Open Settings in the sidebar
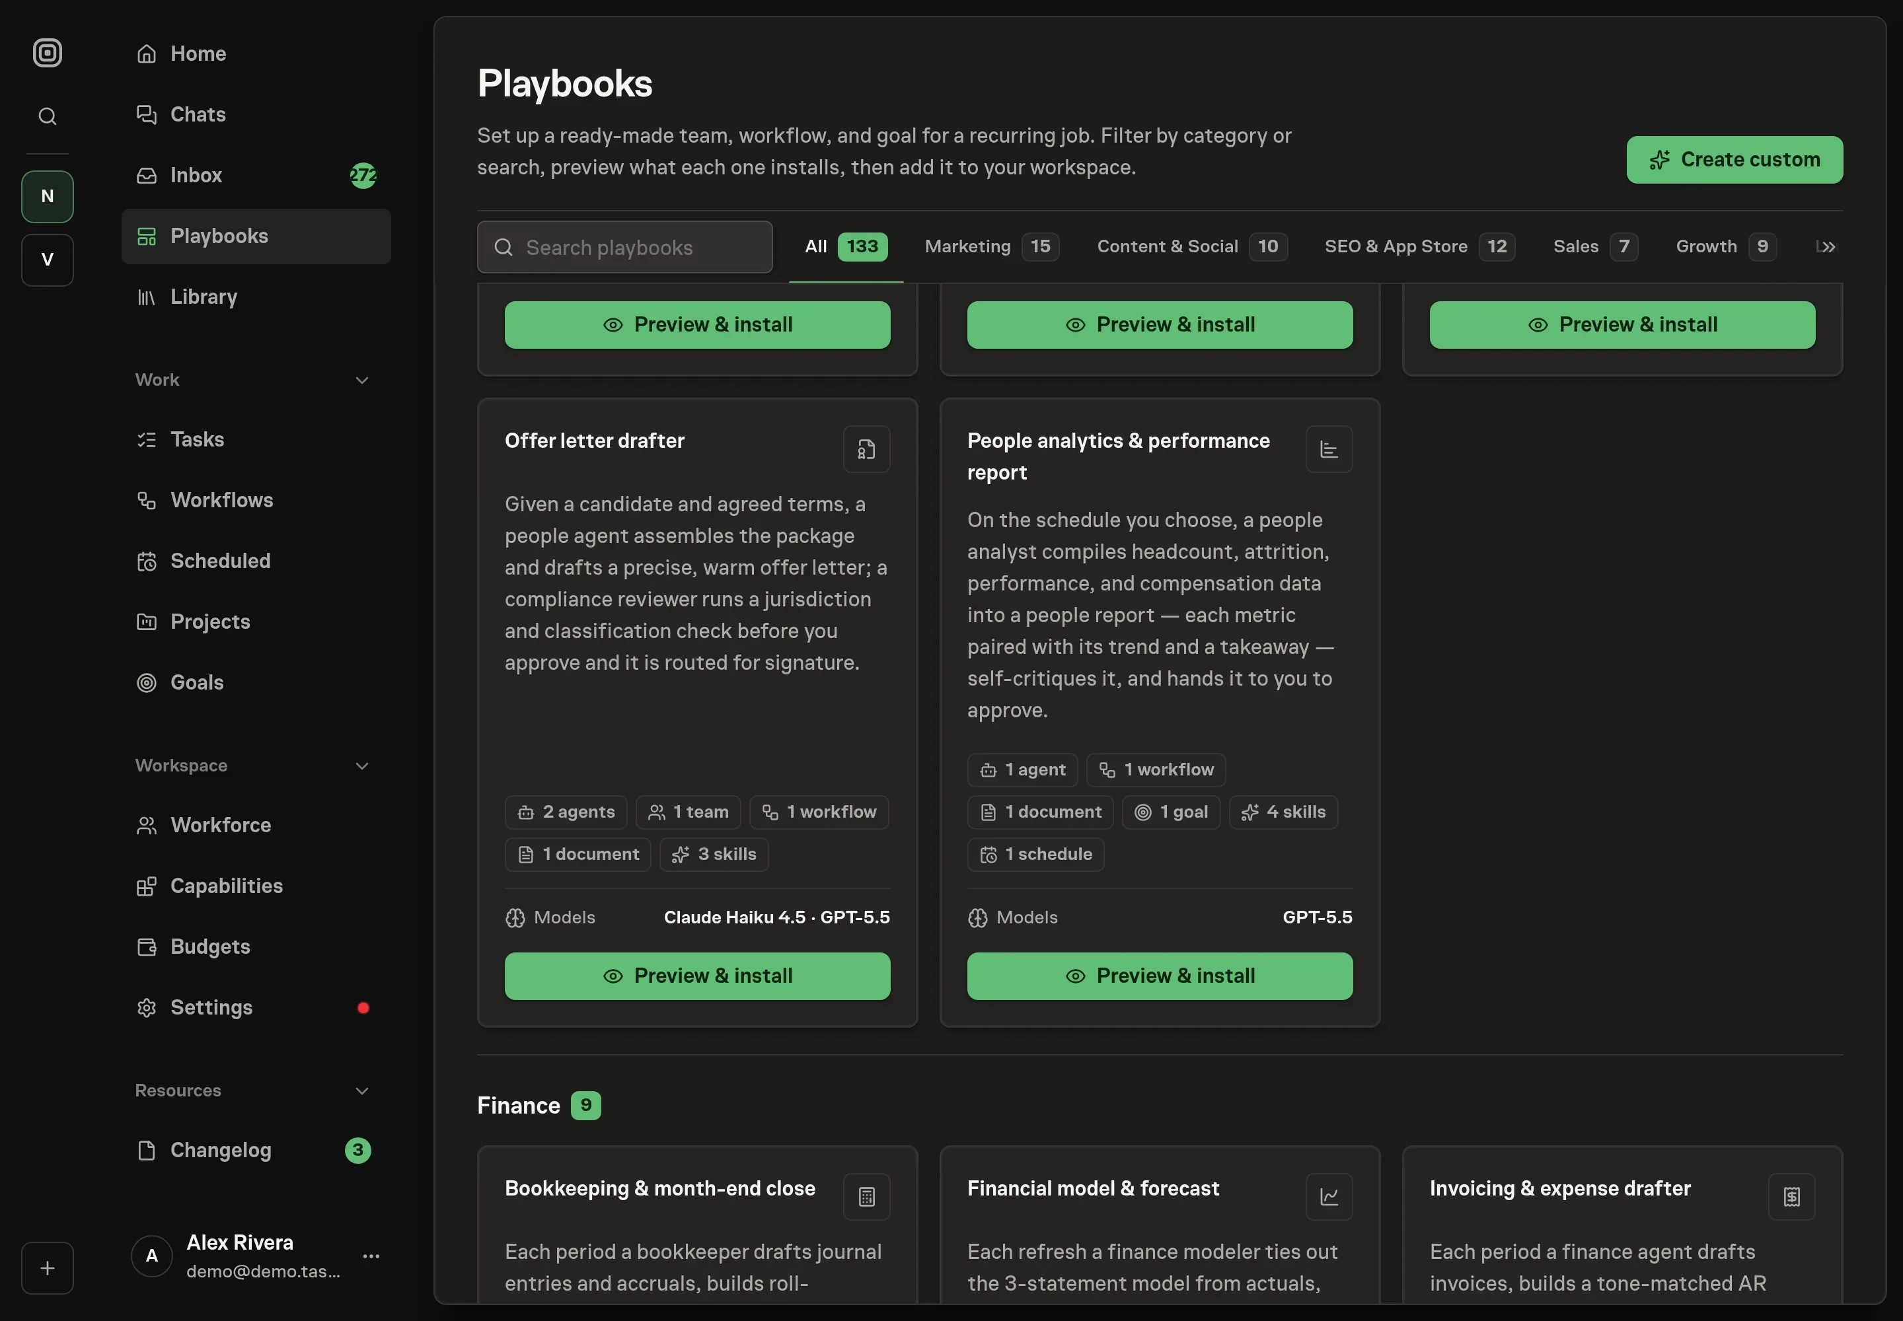1903x1321 pixels. tap(256, 1007)
